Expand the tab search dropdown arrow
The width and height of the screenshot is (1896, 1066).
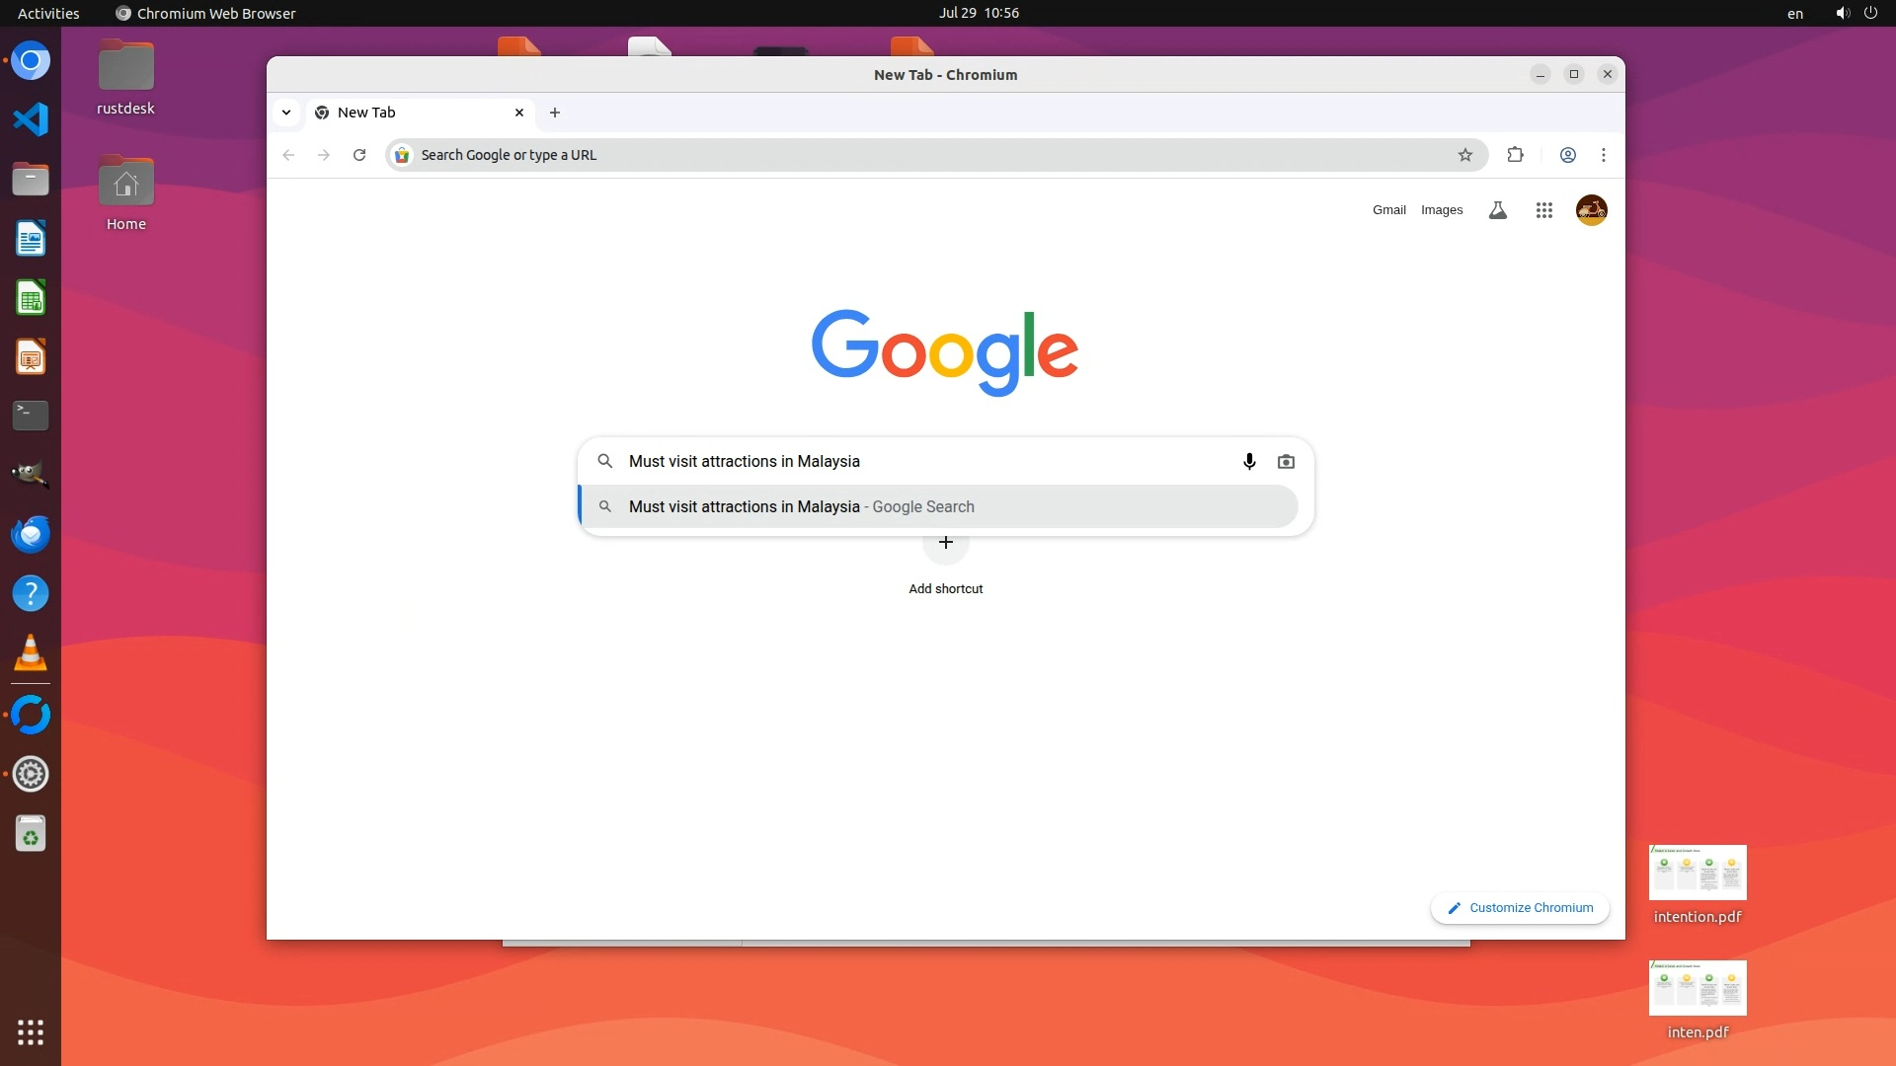click(x=286, y=113)
